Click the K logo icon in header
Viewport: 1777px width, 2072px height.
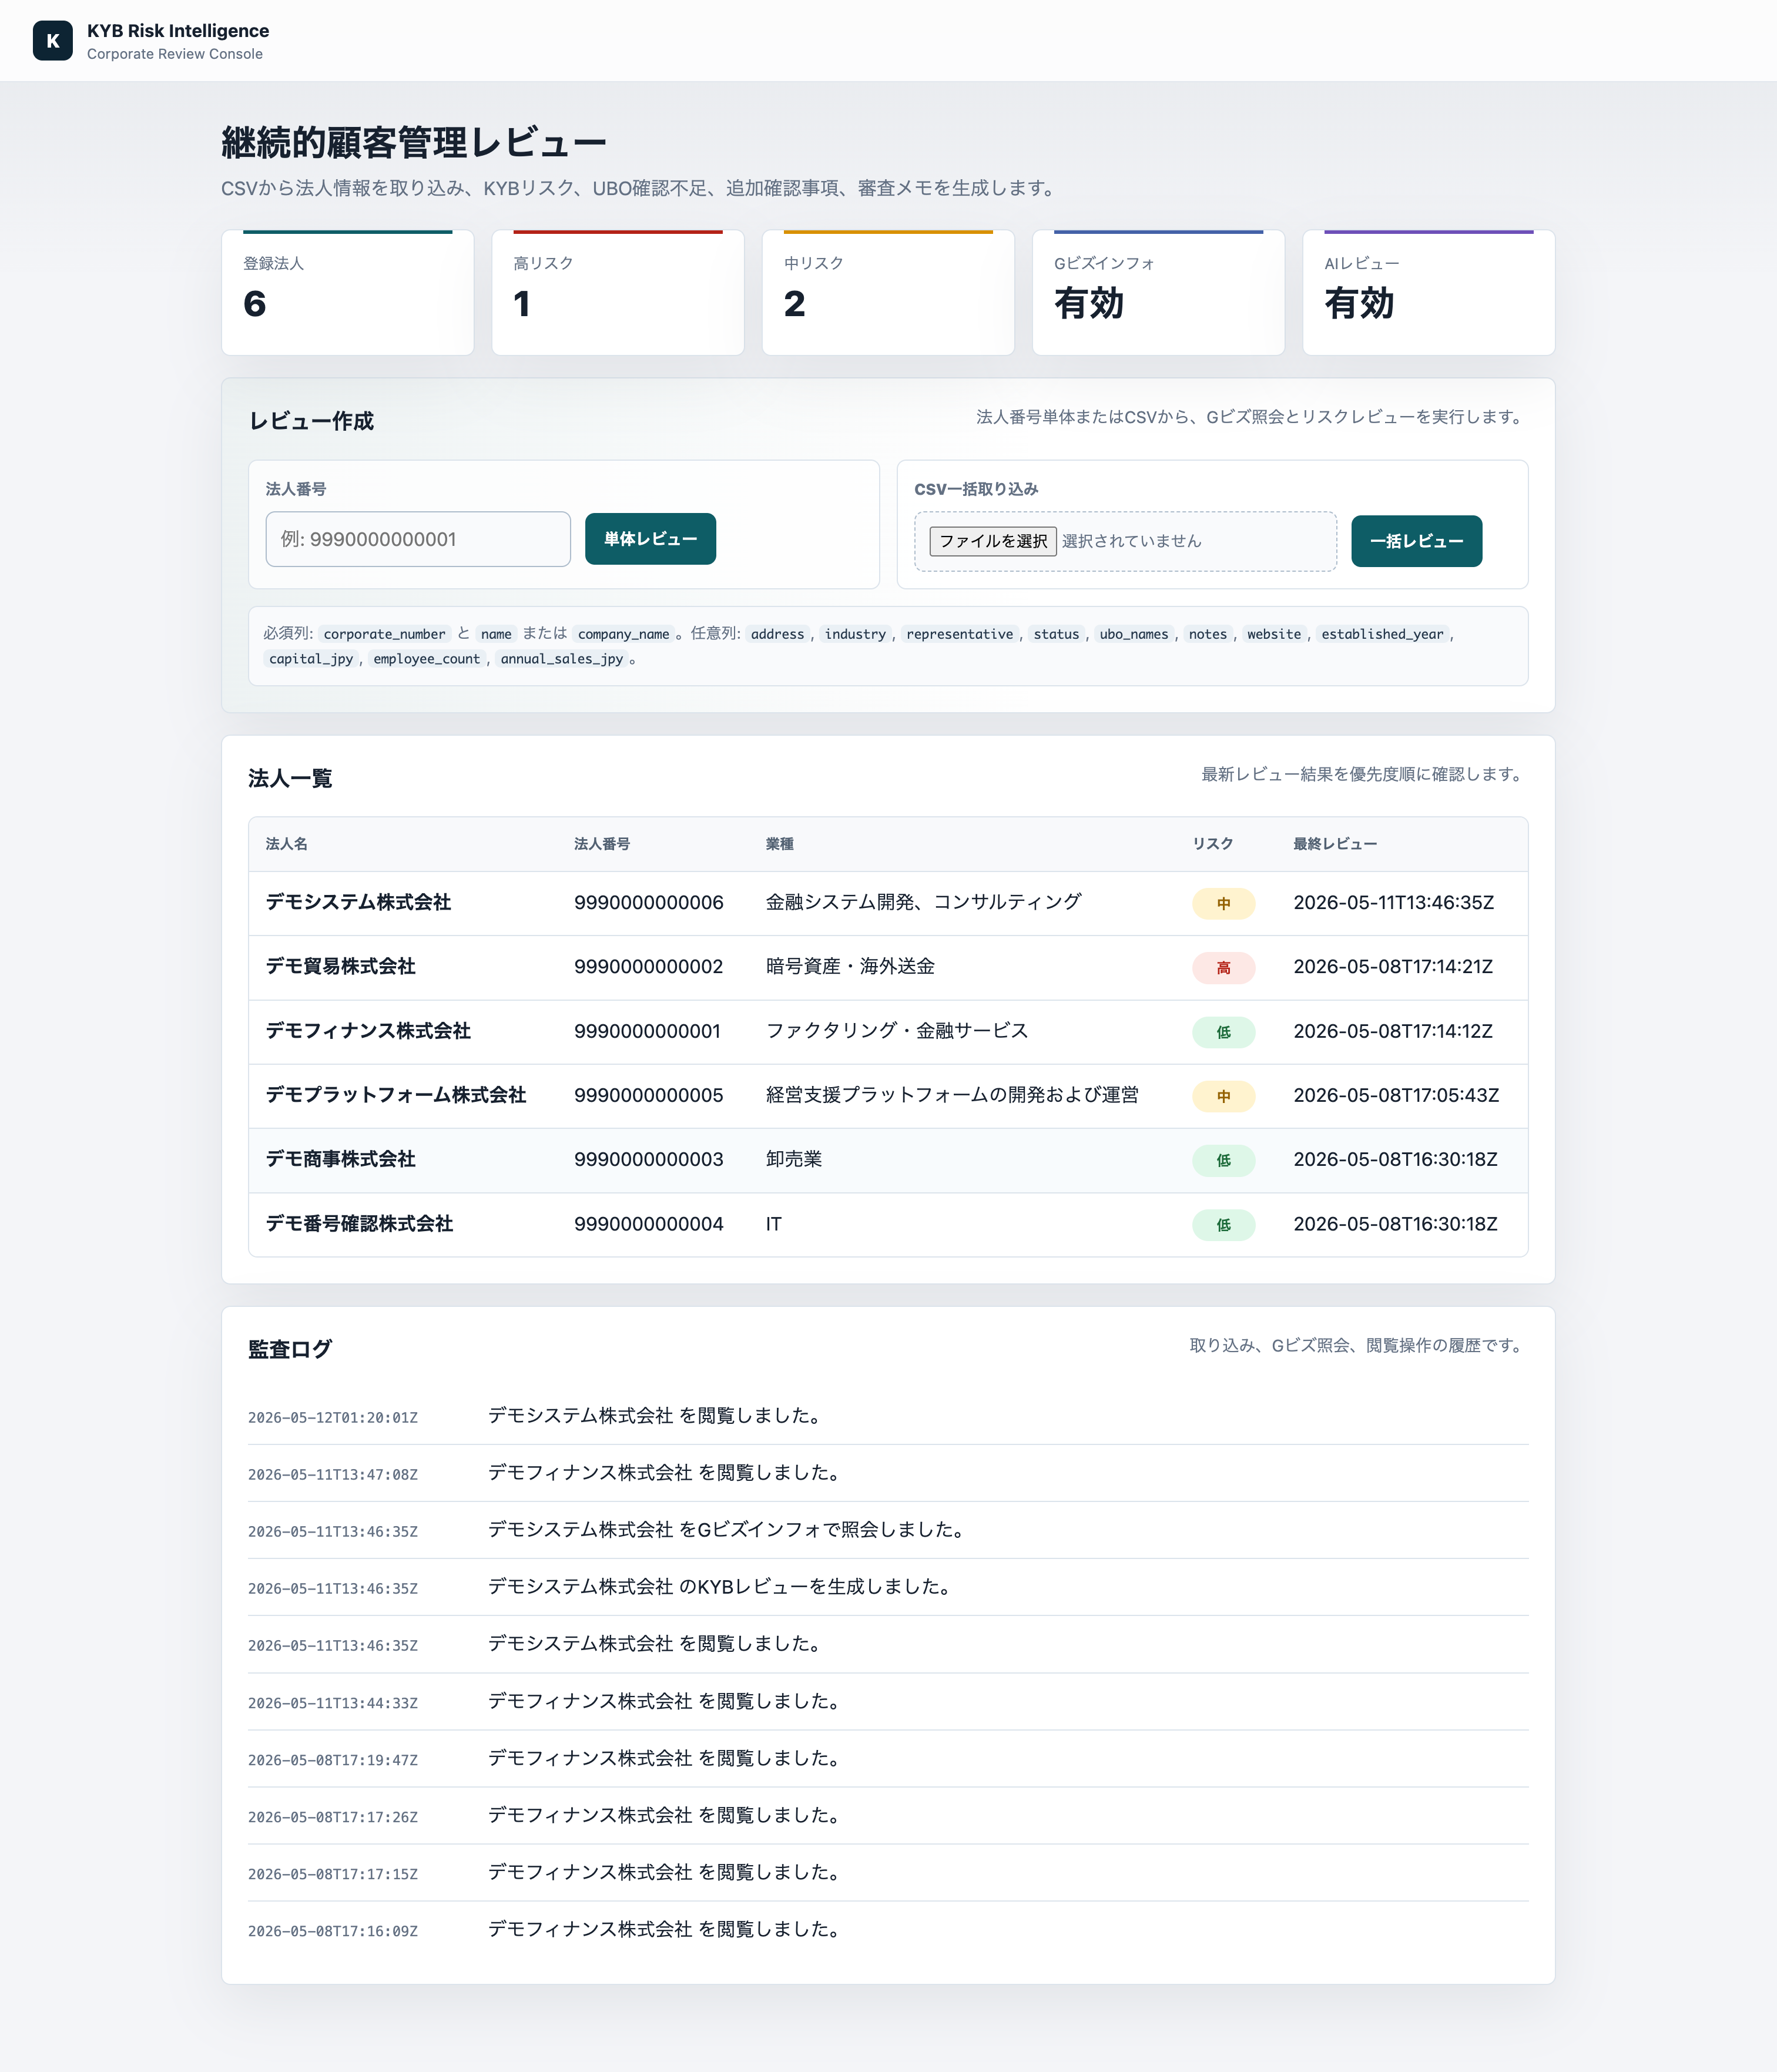(x=52, y=41)
